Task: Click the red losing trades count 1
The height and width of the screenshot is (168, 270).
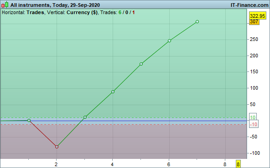Action: coord(134,13)
